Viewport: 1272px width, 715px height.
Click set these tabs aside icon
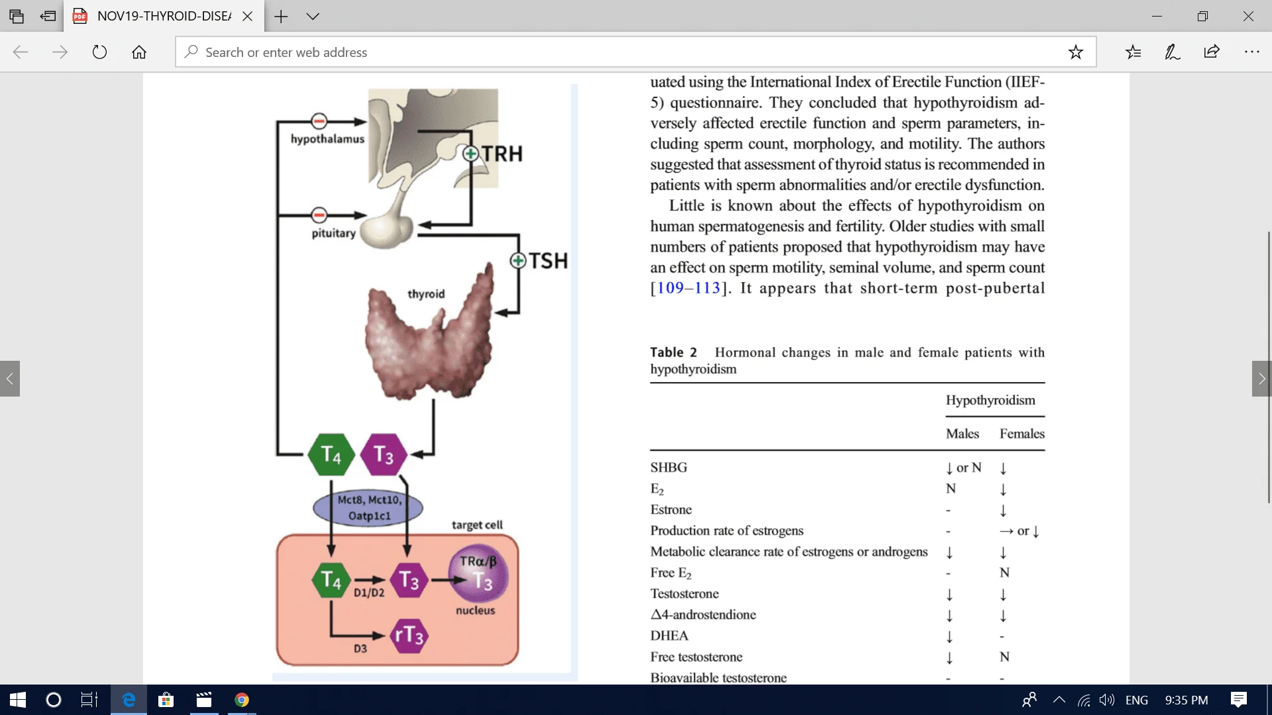pyautogui.click(x=48, y=16)
